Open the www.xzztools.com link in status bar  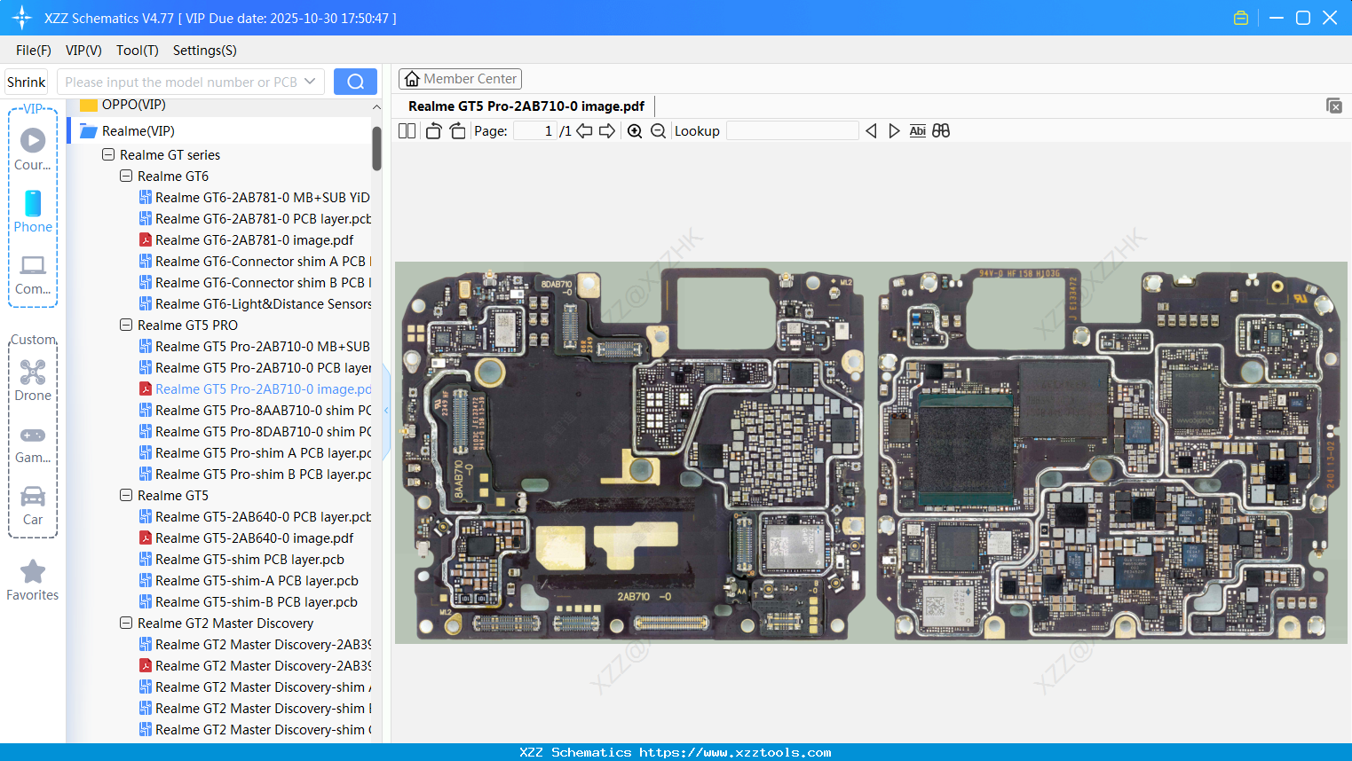click(x=735, y=752)
